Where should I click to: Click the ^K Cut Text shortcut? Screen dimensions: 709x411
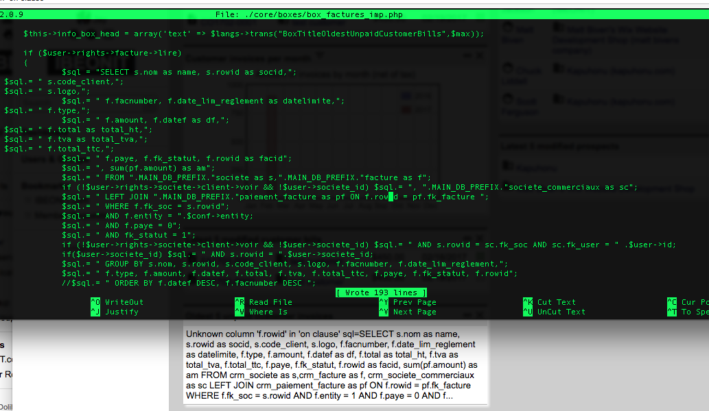pos(549,302)
